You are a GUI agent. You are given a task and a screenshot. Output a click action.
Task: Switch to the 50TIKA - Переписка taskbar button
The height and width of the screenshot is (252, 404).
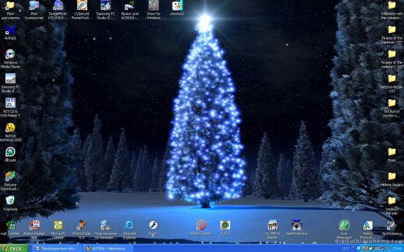click(108, 248)
